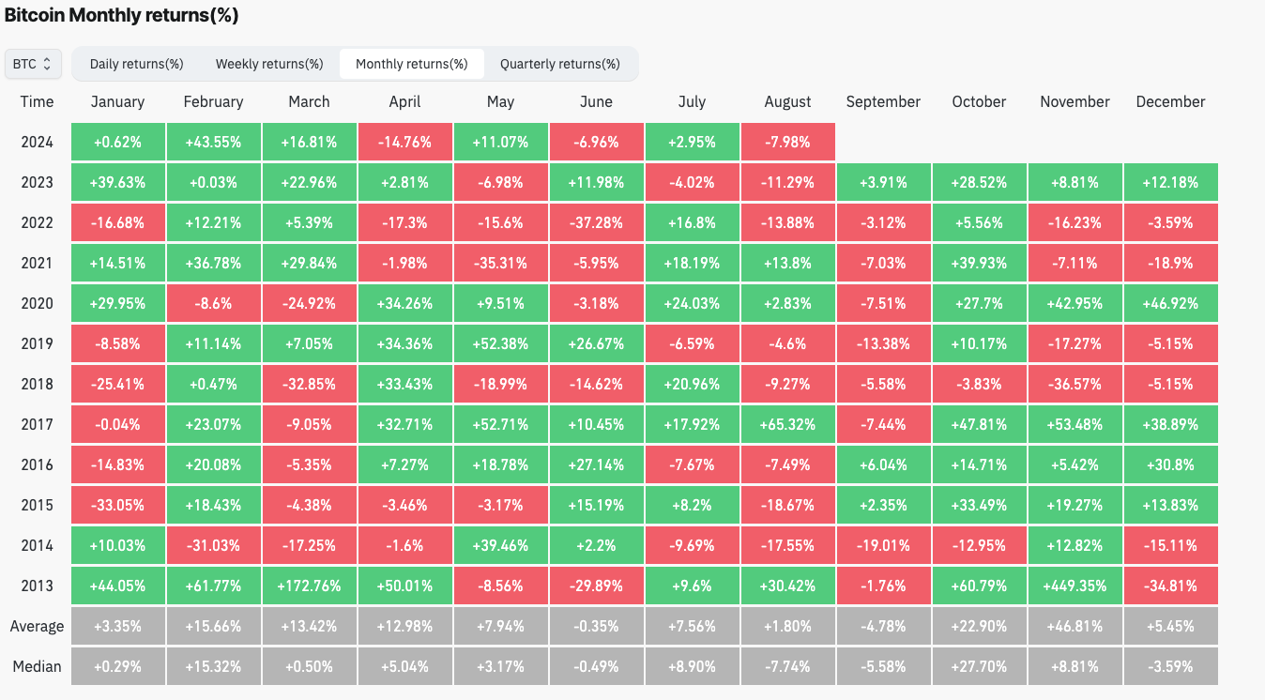Screen dimensions: 1265x700
Task: Switch to Quarterly returns(%) tab
Action: tap(559, 64)
